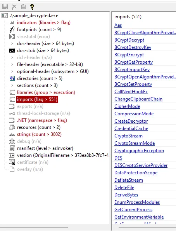The width and height of the screenshot is (176, 231).
Task: Select libraries (group > execution) item
Action: point(46,92)
